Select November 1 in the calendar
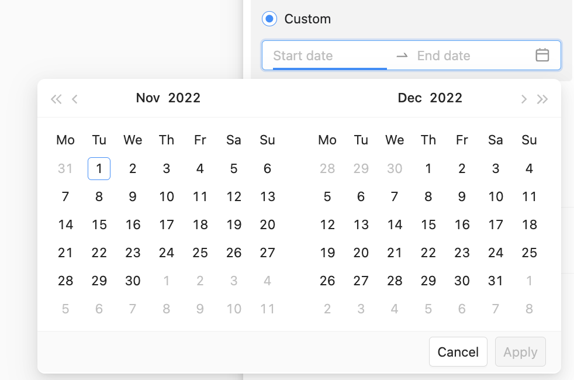Image resolution: width=574 pixels, height=380 pixels. tap(99, 169)
